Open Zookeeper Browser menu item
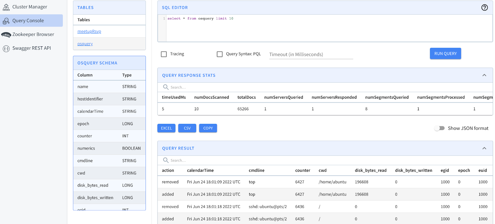Viewport: 495px width, 224px height. [33, 34]
